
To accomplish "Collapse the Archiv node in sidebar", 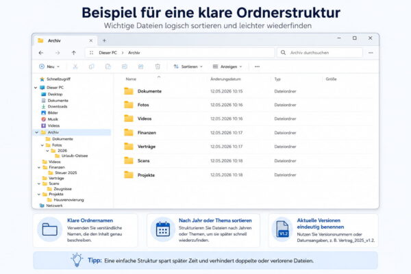I will (x=37, y=132).
